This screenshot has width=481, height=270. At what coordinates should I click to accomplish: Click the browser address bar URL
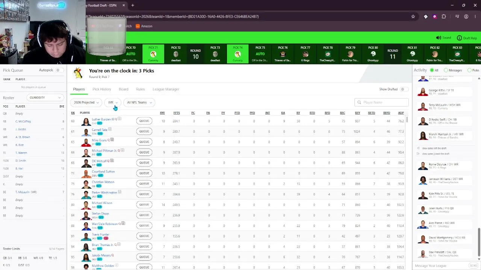[172, 16]
